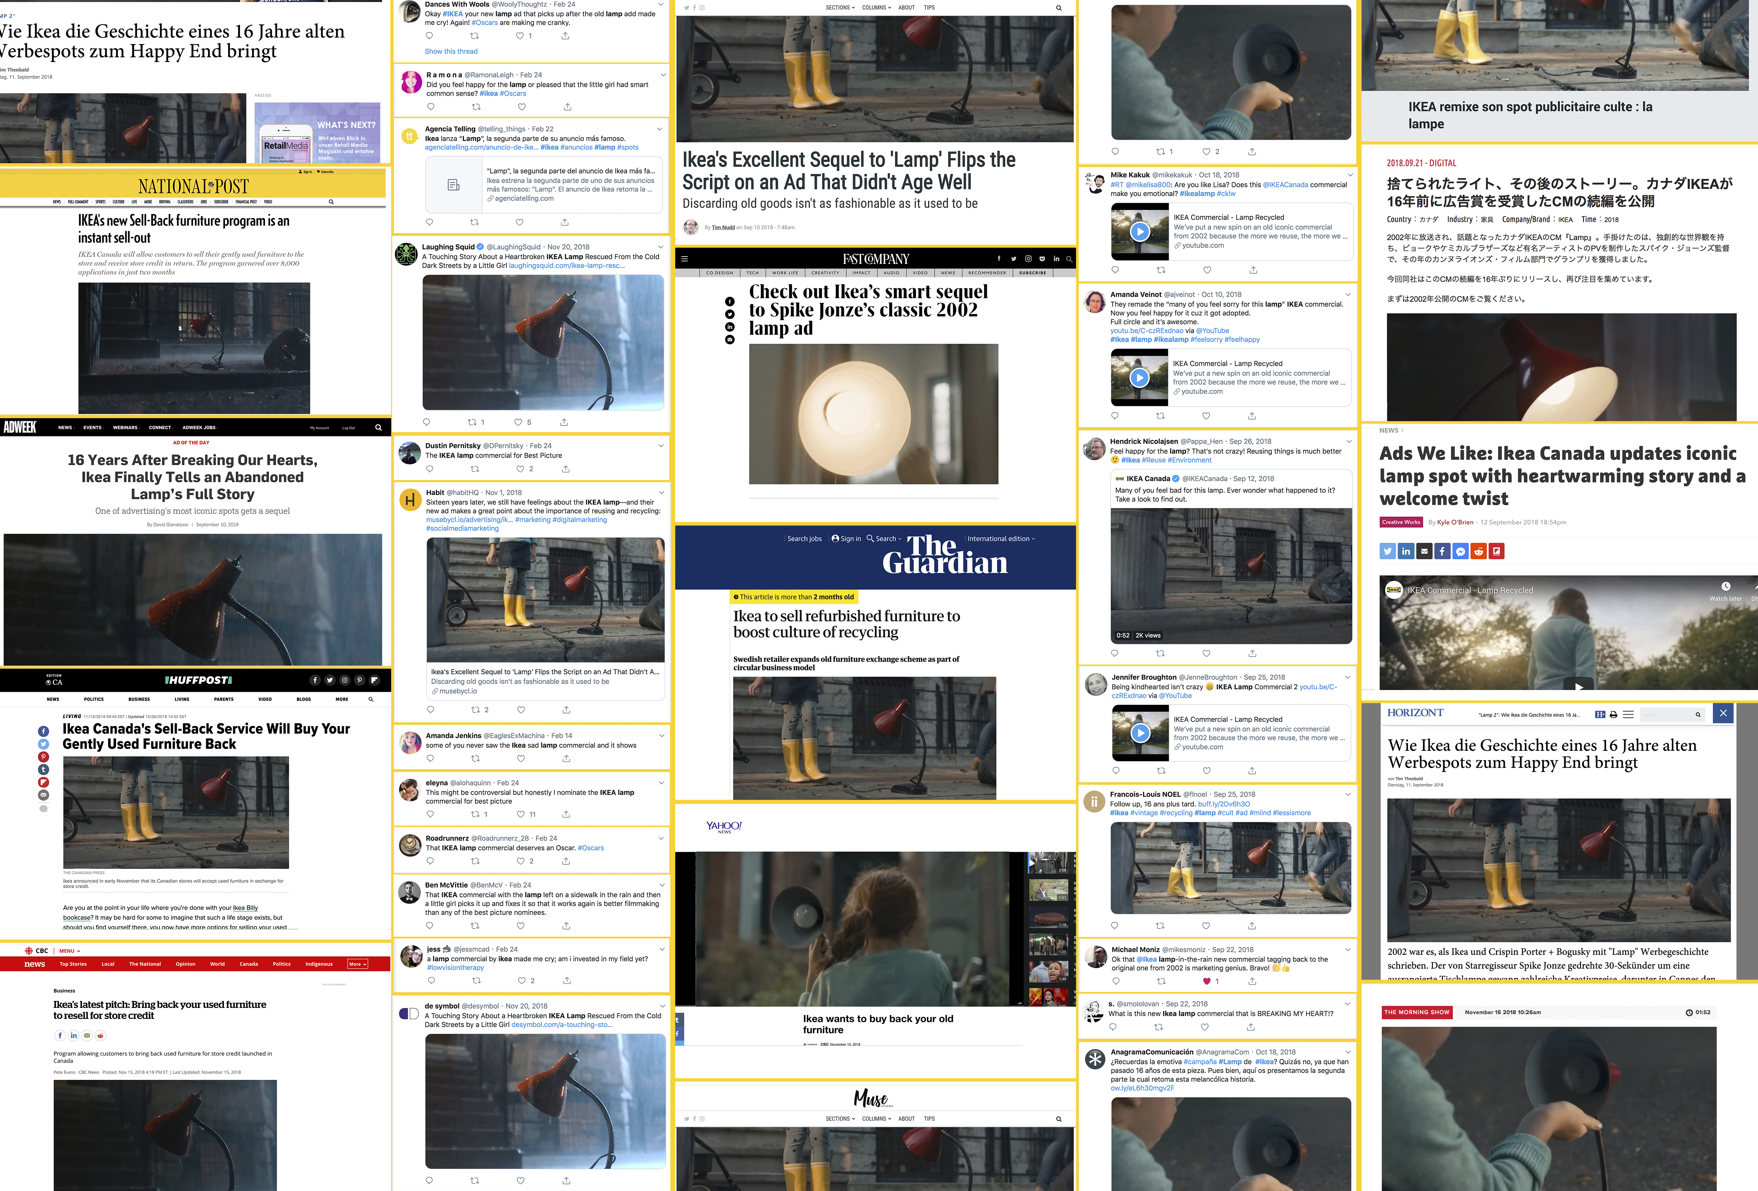1758x1191 pixels.
Task: Open CREATIVITY tab in the Fast Company nav
Action: coord(825,273)
